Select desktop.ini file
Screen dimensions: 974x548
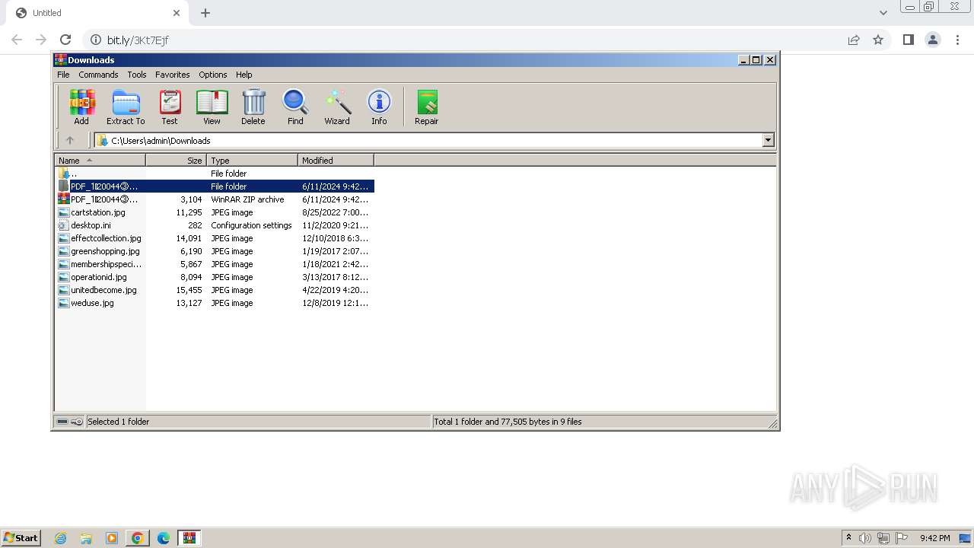pyautogui.click(x=215, y=225)
